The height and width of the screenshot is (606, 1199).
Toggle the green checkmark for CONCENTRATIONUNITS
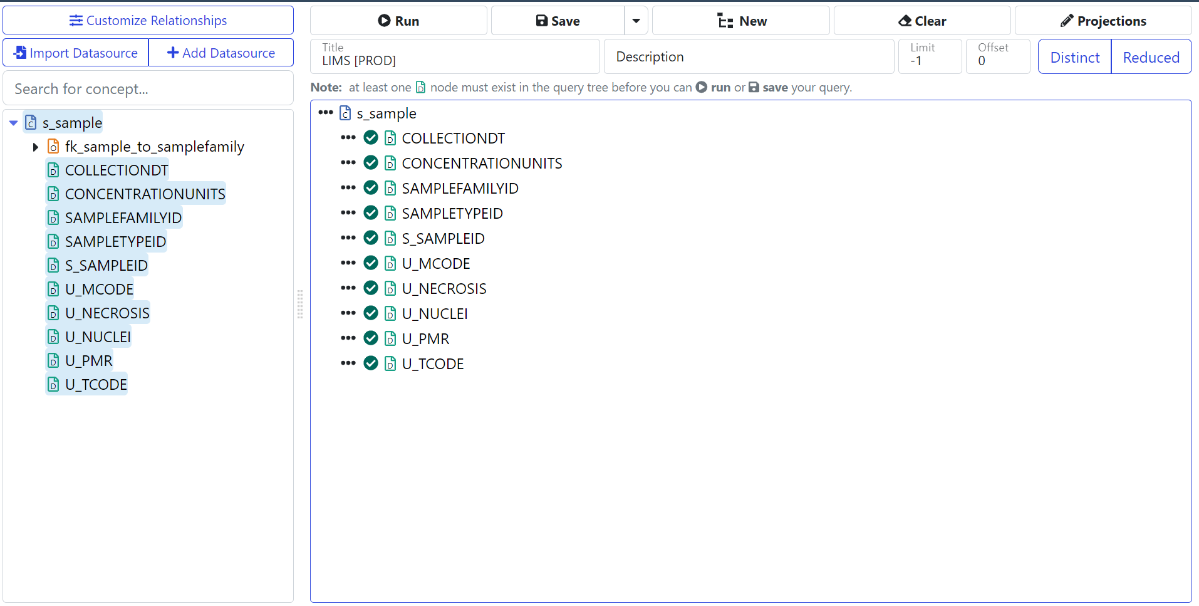[x=371, y=163]
